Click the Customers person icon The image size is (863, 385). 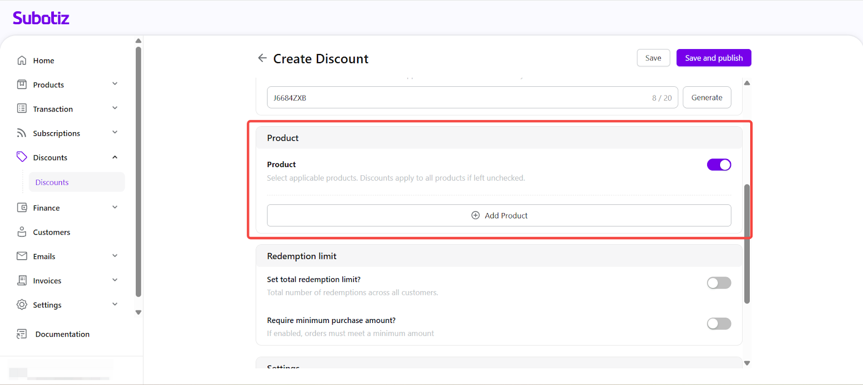22,232
